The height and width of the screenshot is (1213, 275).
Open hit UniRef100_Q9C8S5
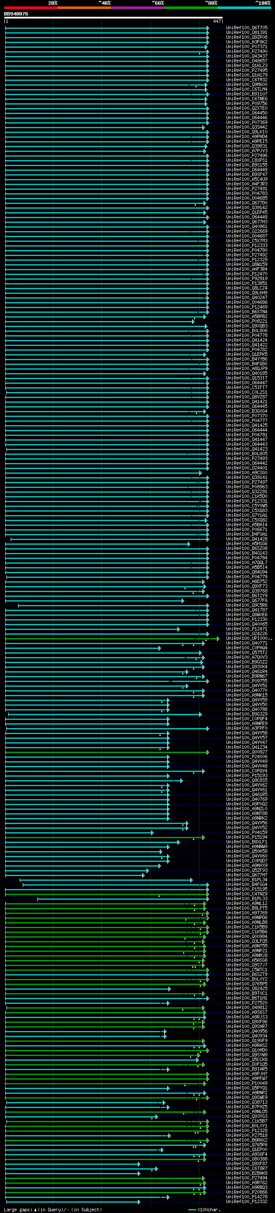(247, 780)
